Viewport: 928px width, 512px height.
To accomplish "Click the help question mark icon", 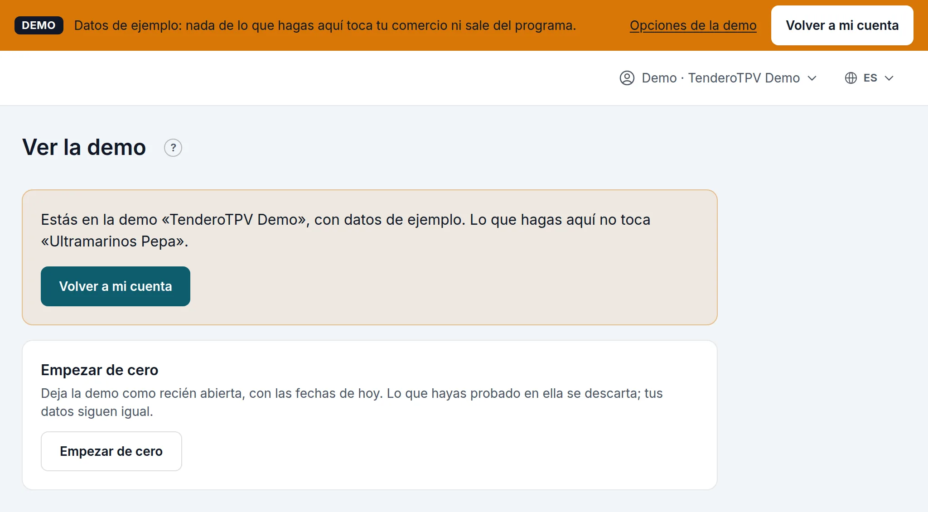I will [x=173, y=148].
